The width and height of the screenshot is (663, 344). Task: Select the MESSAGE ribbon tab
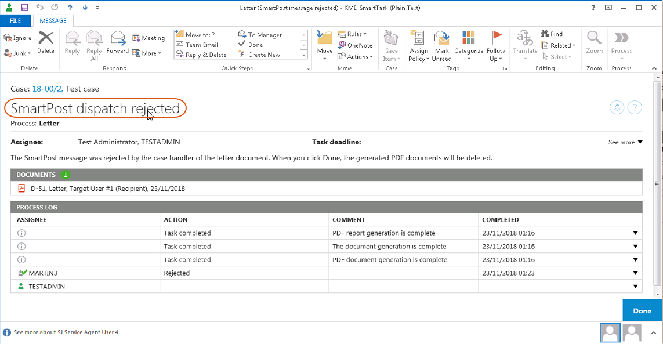click(53, 20)
